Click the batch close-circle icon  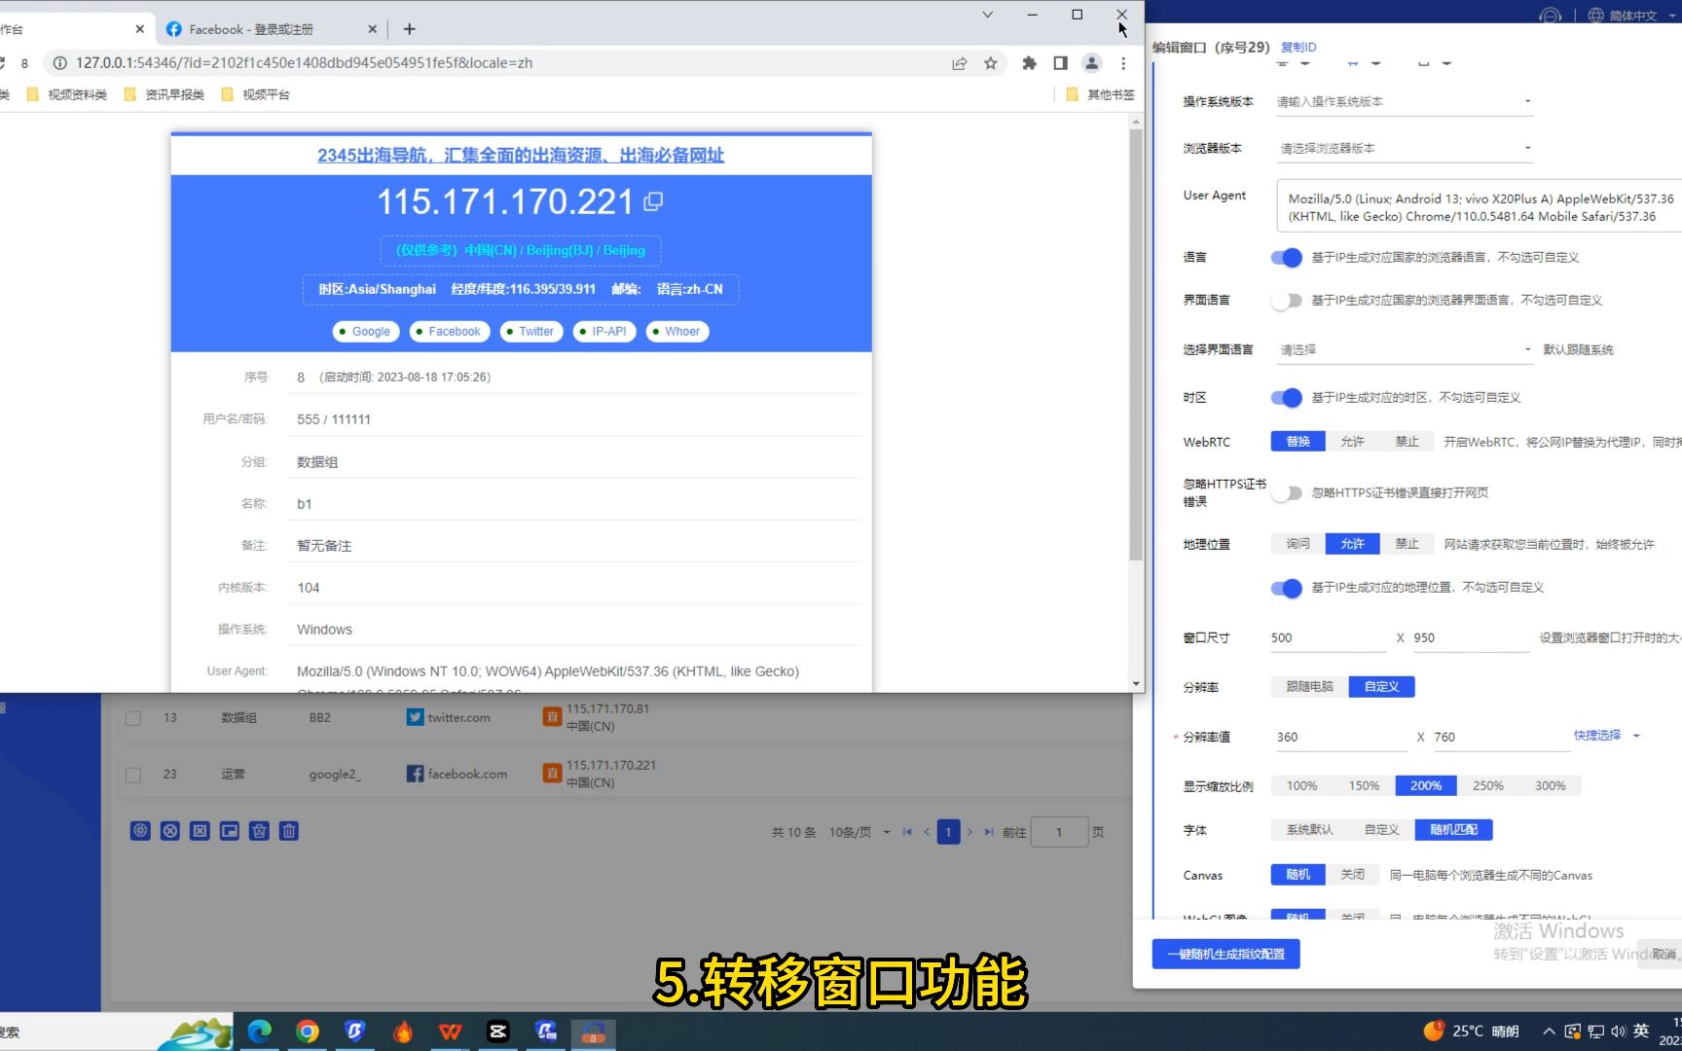tap(169, 830)
